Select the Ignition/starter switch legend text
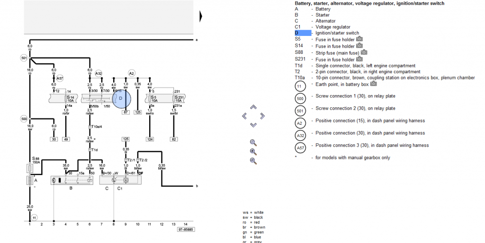 point(337,33)
